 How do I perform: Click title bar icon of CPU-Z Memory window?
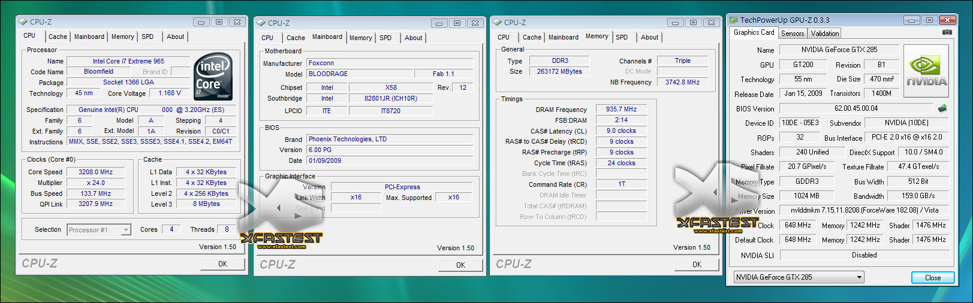497,22
